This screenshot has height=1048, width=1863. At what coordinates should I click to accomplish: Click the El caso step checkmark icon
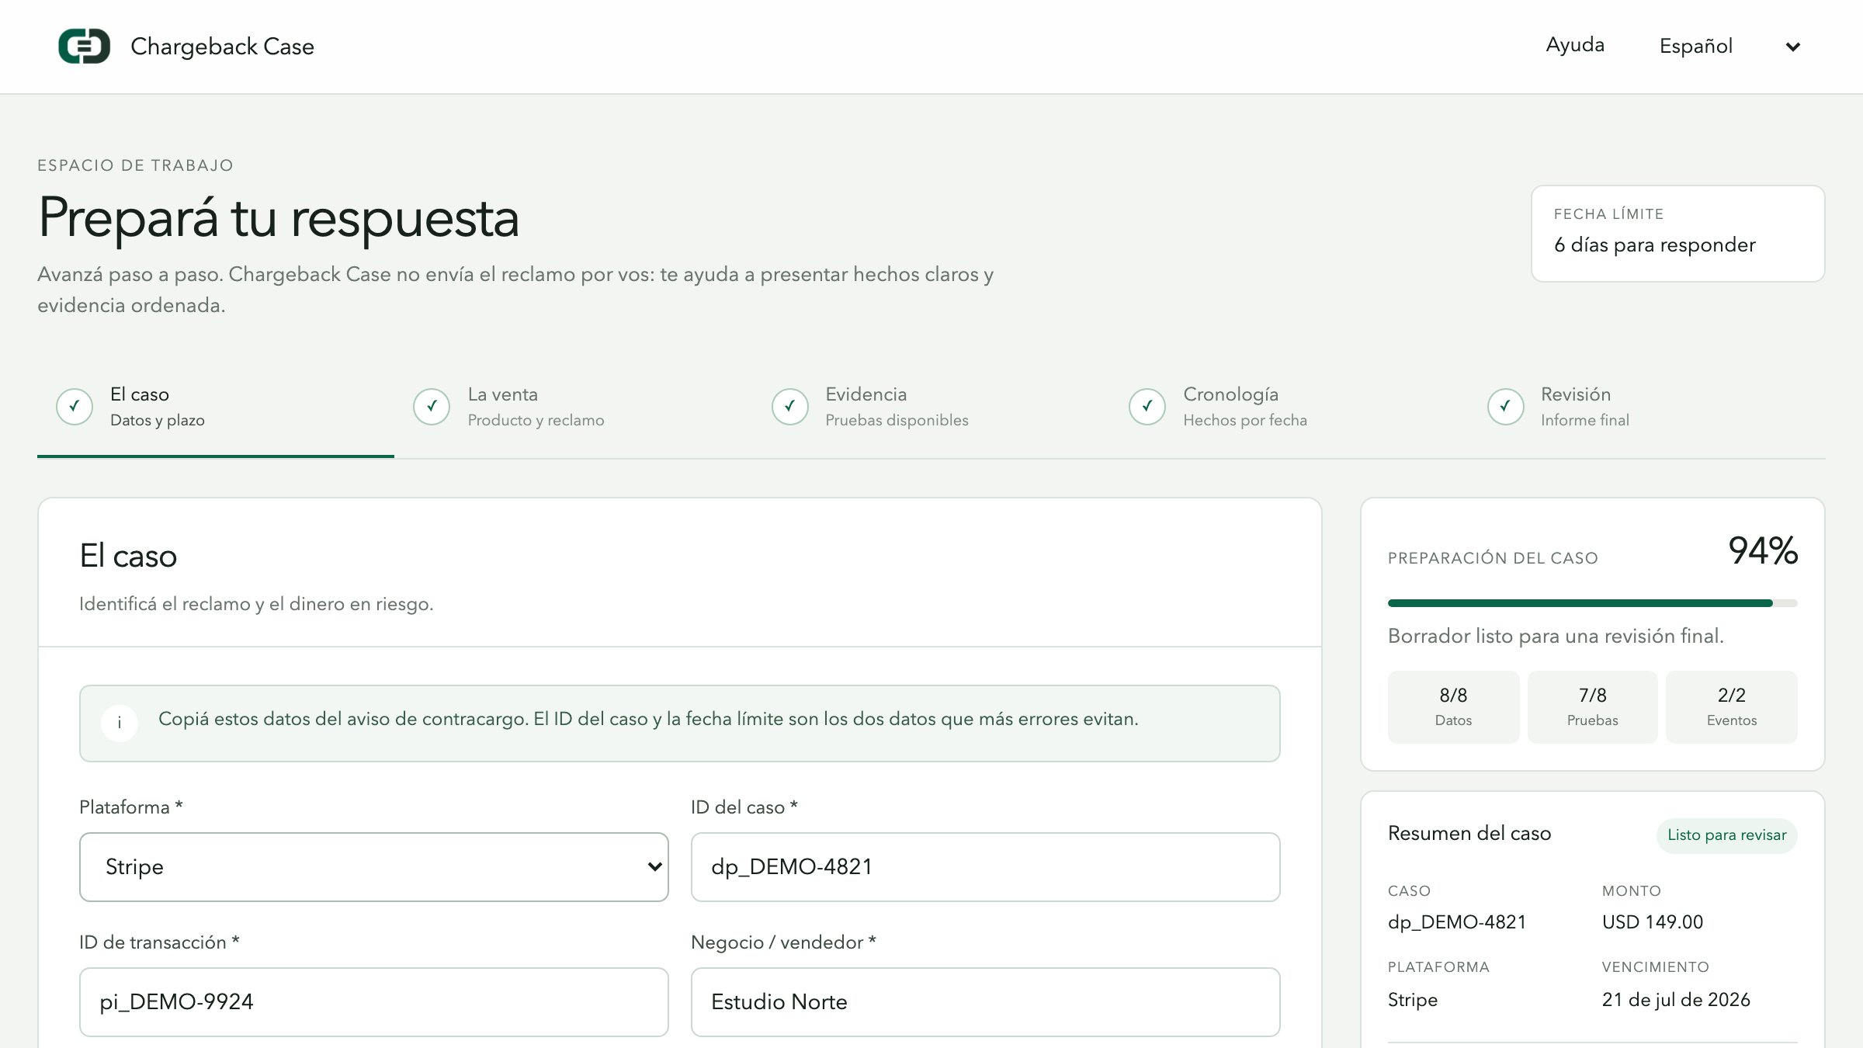tap(75, 406)
